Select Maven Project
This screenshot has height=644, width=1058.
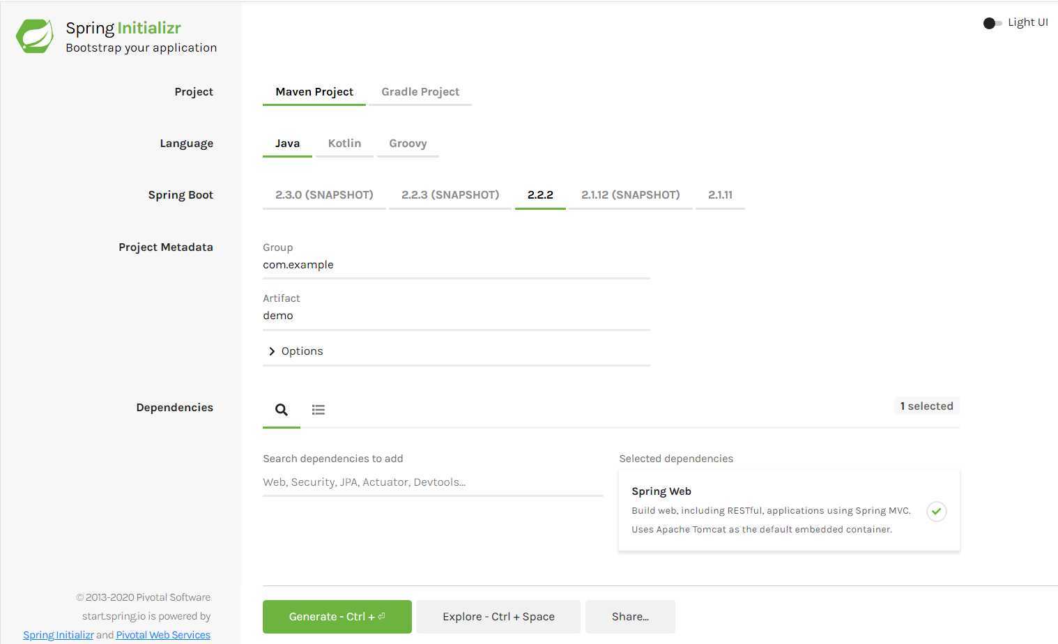pos(314,92)
